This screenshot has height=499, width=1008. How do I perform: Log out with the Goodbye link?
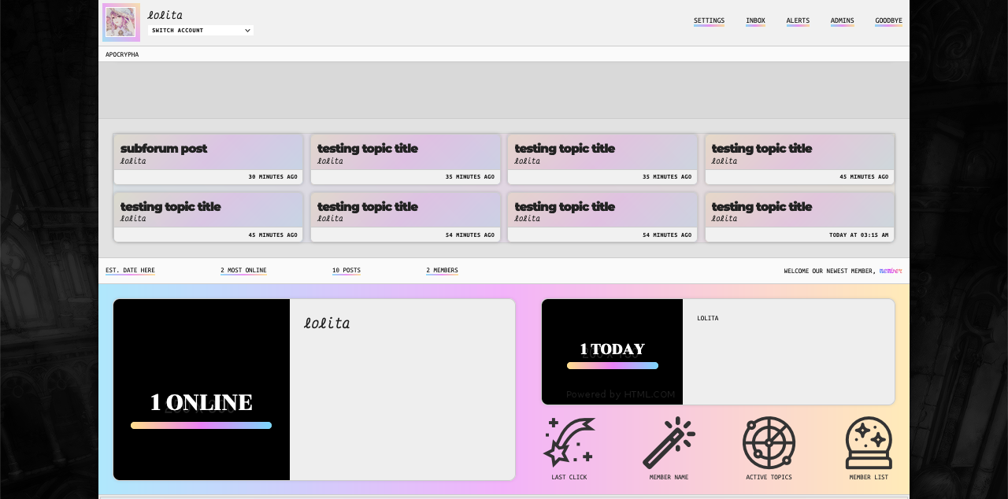point(888,20)
